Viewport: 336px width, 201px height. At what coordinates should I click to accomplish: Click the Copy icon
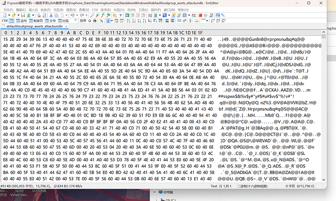coord(56,15)
